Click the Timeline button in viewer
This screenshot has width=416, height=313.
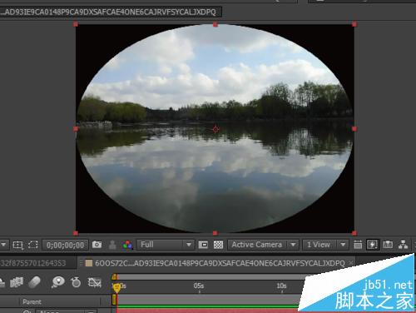pos(388,245)
